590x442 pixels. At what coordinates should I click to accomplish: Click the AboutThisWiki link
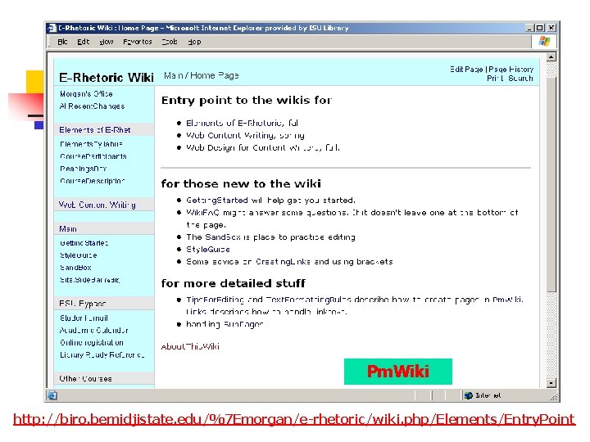[x=190, y=346]
